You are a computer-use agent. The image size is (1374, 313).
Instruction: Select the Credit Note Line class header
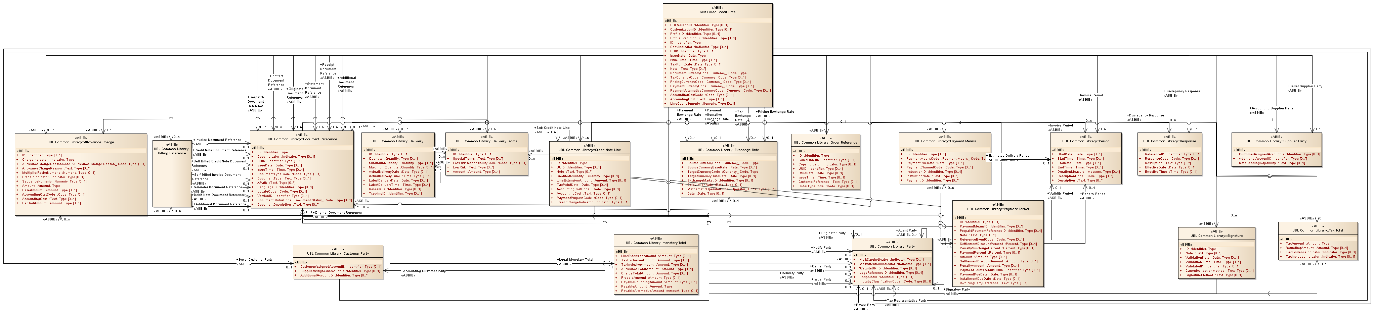pos(589,150)
